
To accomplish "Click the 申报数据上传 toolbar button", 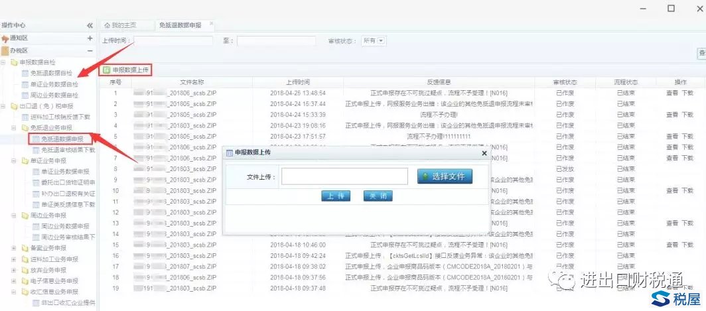I will point(125,70).
